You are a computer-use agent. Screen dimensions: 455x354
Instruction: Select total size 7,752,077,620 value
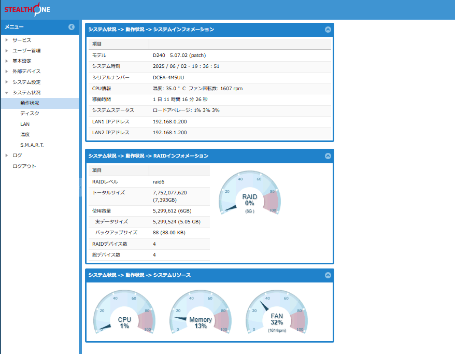coord(170,196)
